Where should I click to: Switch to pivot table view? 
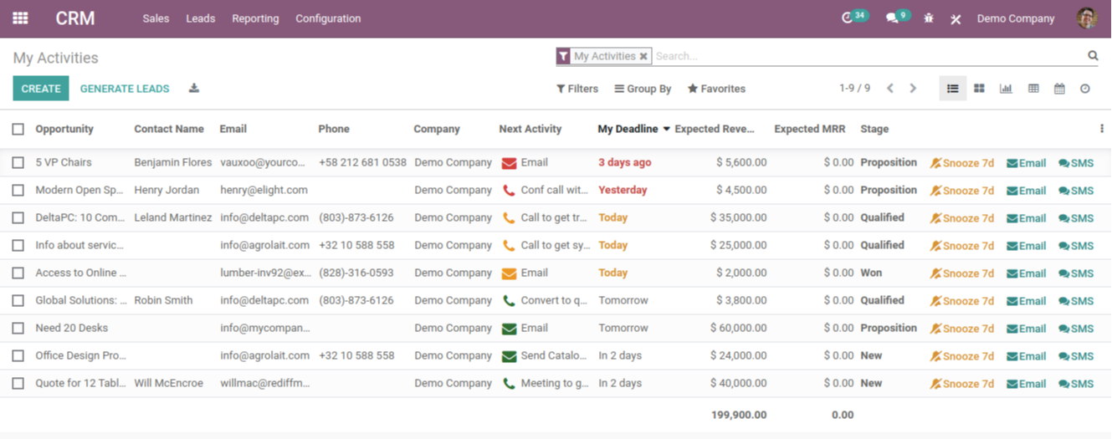(1033, 89)
